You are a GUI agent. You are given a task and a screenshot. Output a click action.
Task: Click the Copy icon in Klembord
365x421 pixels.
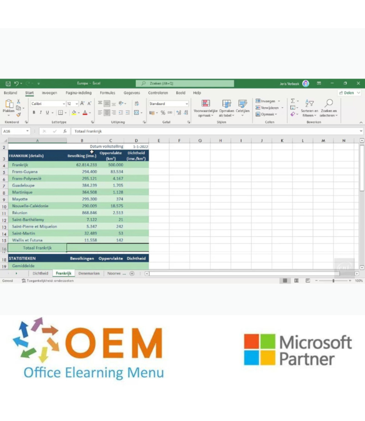point(19,108)
